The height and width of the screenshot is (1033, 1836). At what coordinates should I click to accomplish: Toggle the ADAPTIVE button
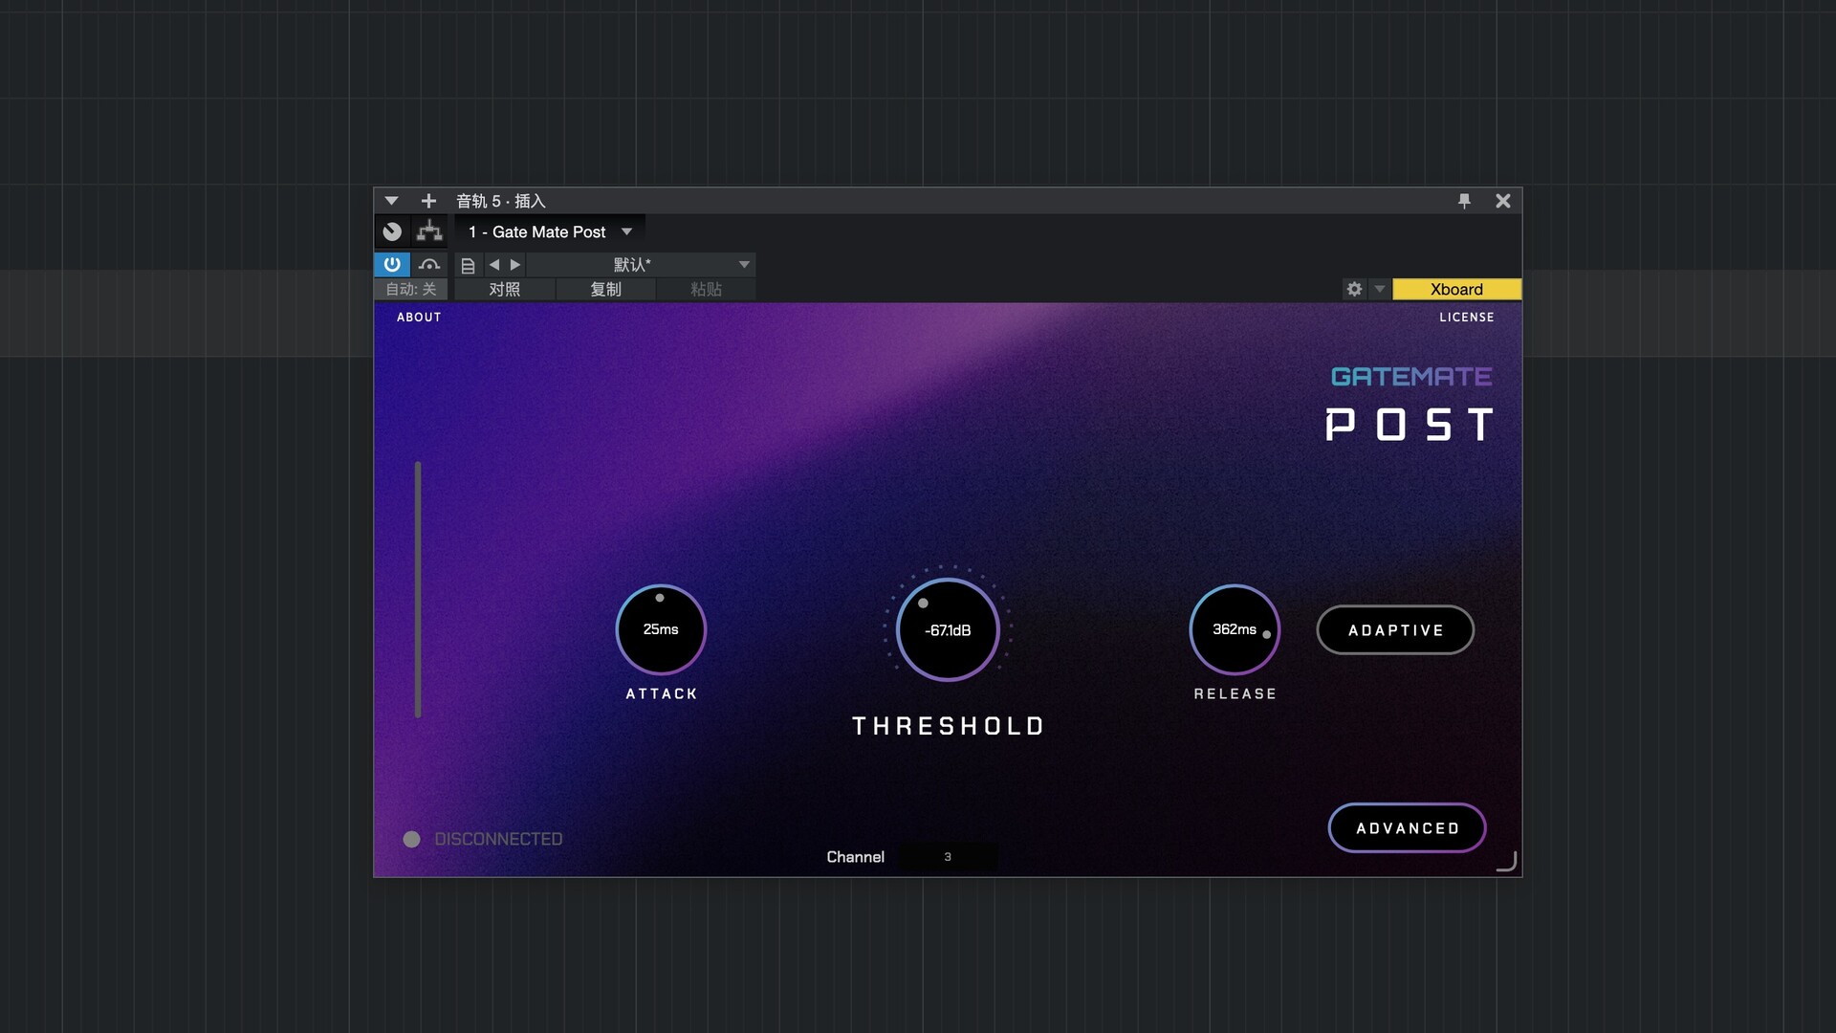(x=1395, y=630)
